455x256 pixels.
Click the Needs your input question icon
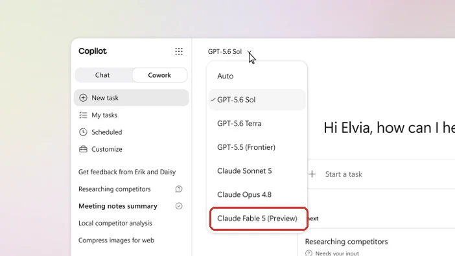309,253
